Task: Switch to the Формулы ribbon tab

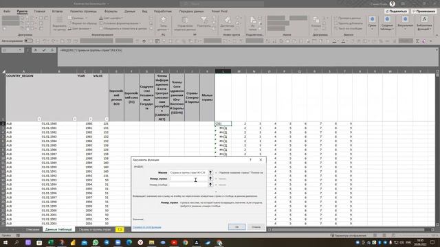Action: click(x=111, y=11)
